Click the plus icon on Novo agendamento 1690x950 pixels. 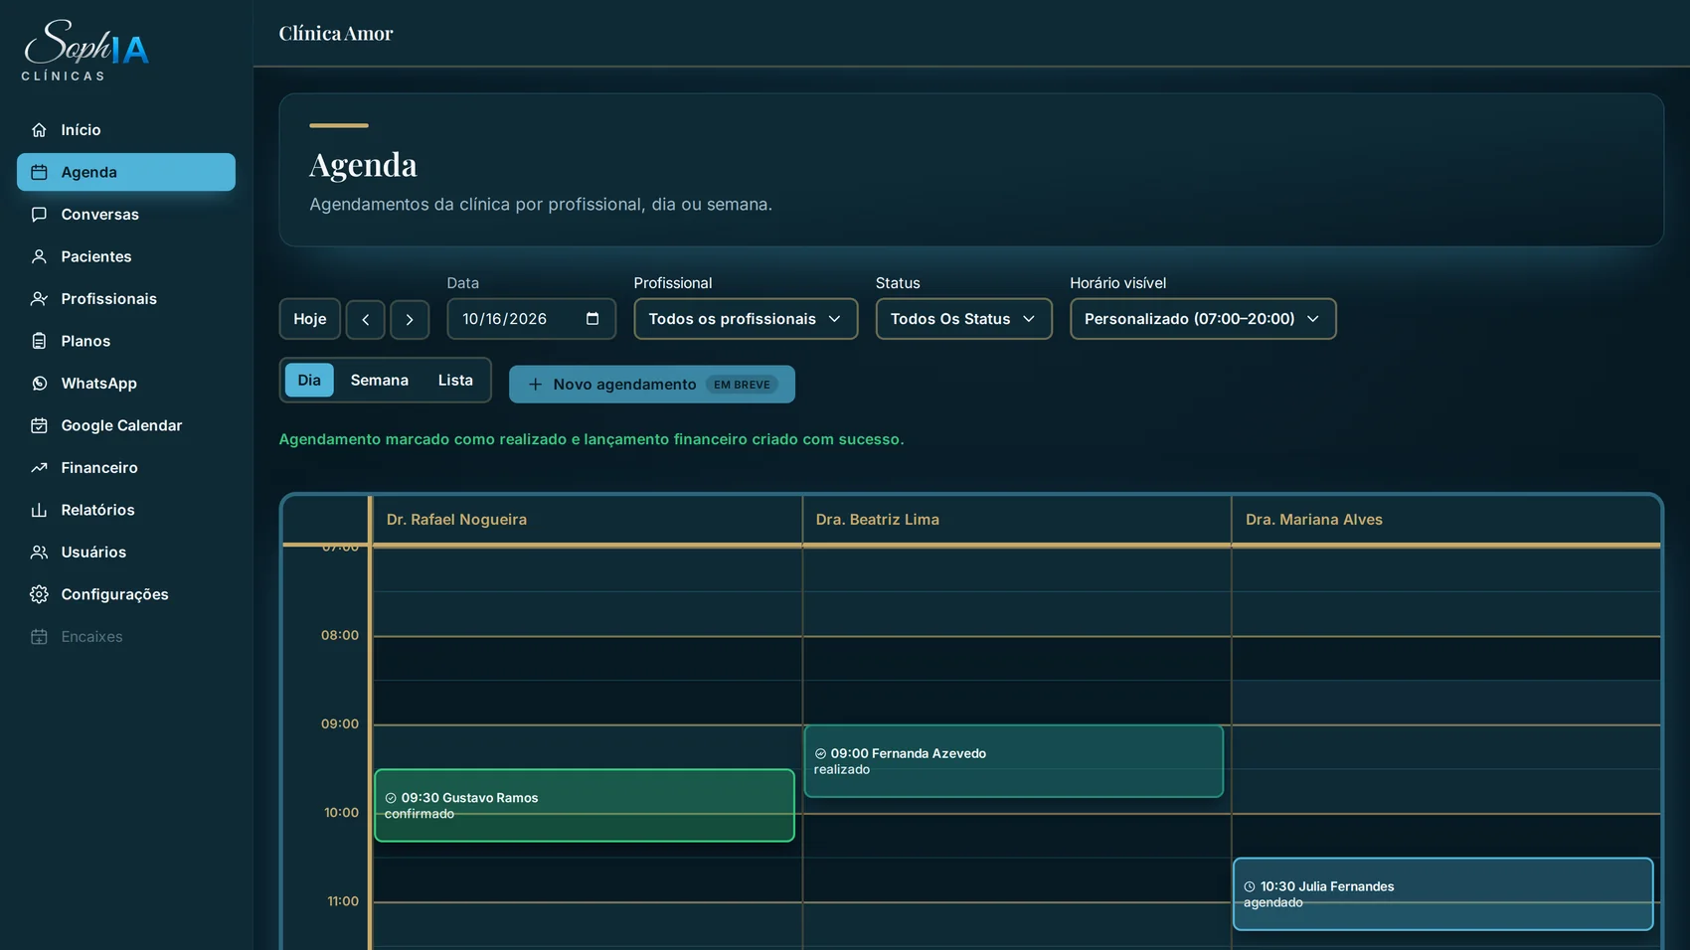click(x=535, y=385)
